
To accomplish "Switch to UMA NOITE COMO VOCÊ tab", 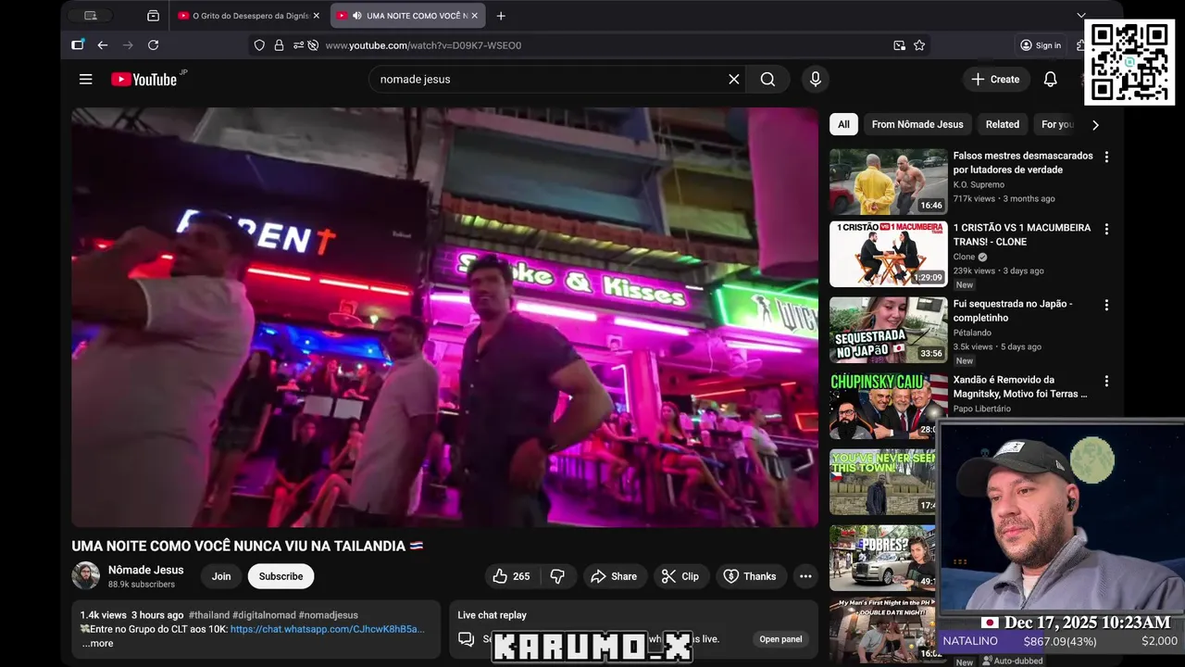I will point(407,16).
